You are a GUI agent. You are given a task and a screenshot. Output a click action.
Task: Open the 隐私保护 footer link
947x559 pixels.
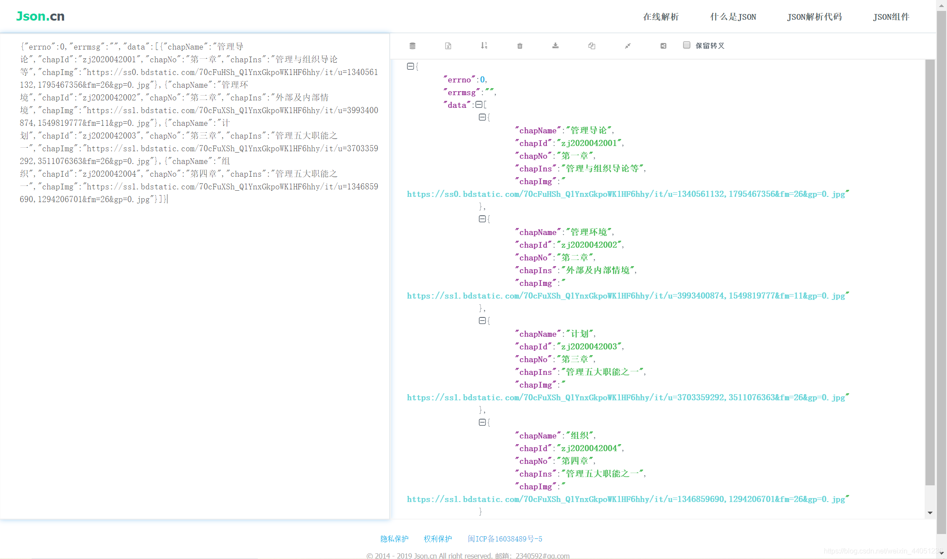tap(394, 539)
